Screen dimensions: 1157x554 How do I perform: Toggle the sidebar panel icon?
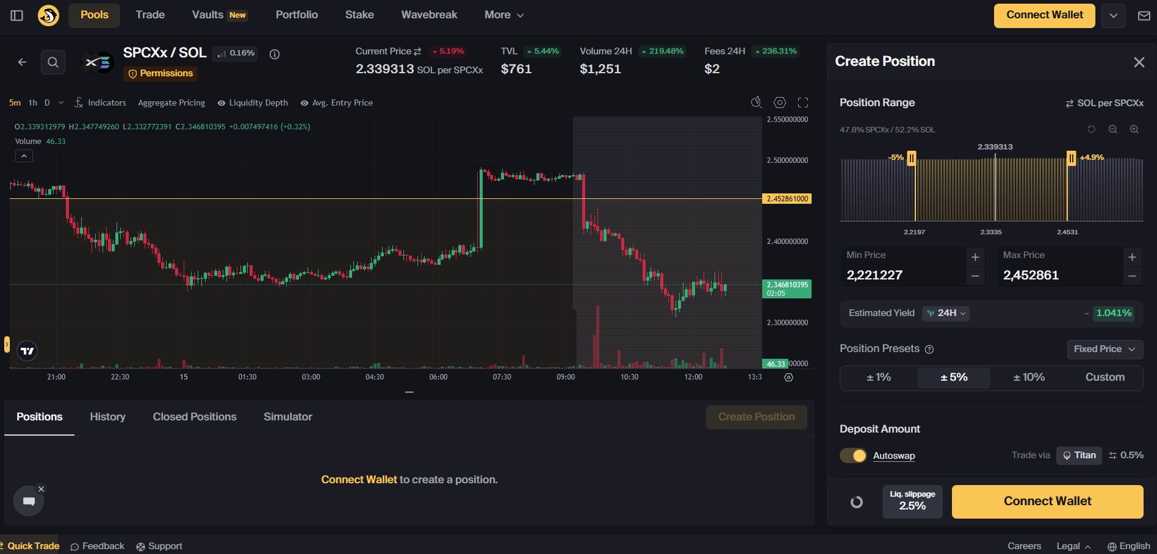point(17,15)
